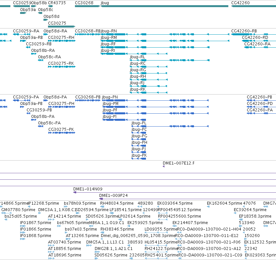
Task: Click protein jbug-PI
Action: tap(110, 117)
